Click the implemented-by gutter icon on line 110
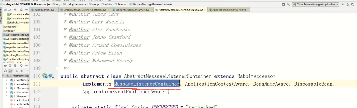 [x=52, y=76]
